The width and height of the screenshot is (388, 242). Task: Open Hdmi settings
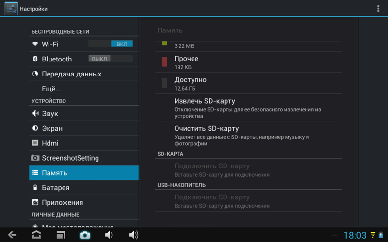click(x=84, y=143)
